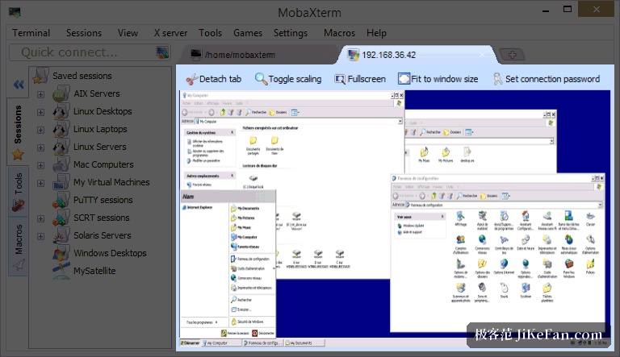Click Saved sessions root node
Screen dimensions: 620x357
coord(82,76)
